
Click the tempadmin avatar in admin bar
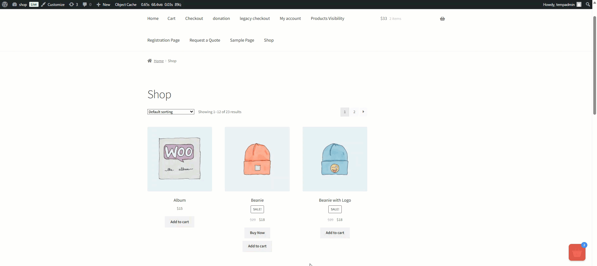[x=579, y=4]
